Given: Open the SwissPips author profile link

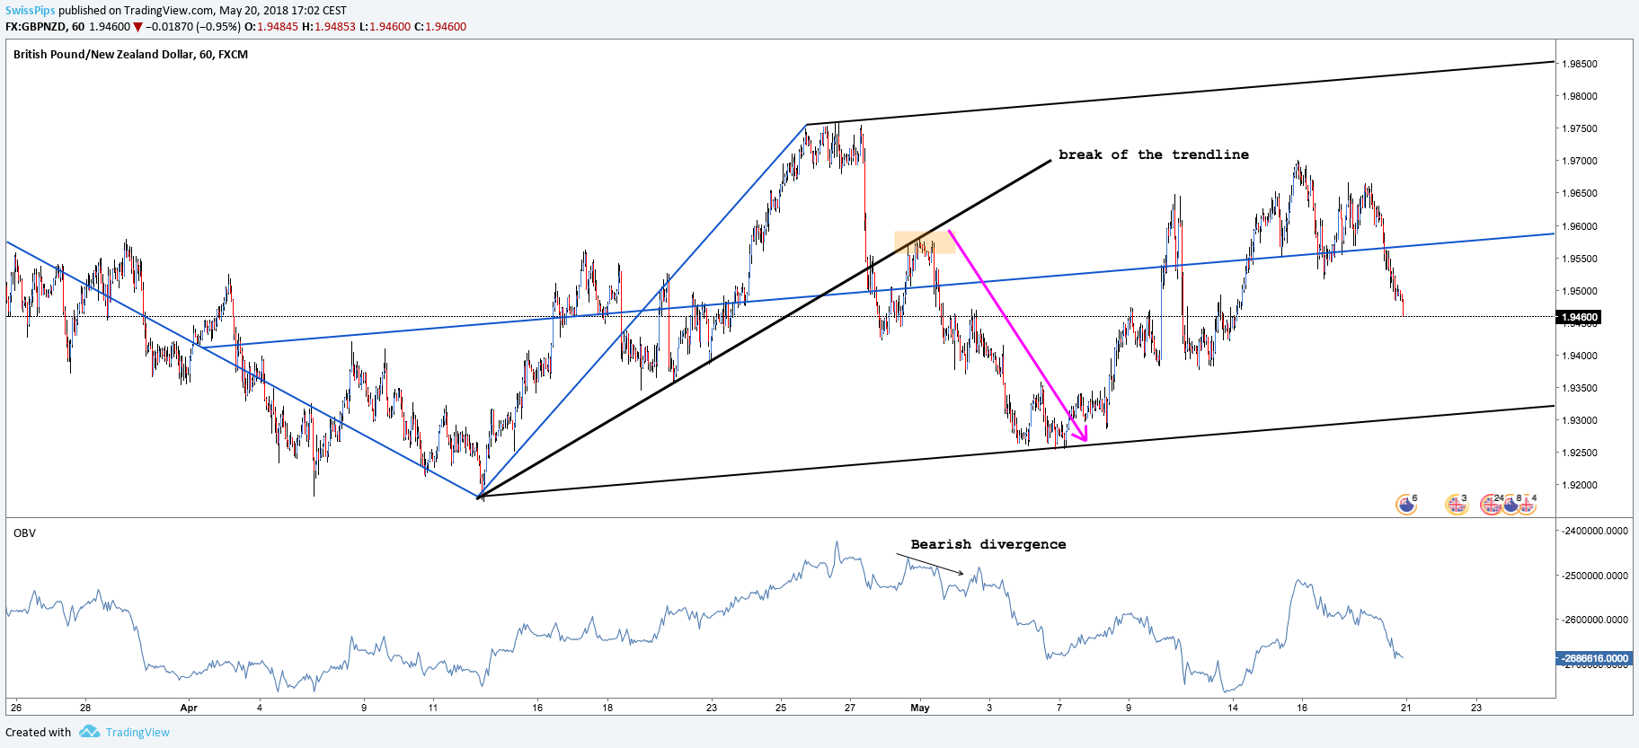Looking at the screenshot, I should (x=31, y=11).
